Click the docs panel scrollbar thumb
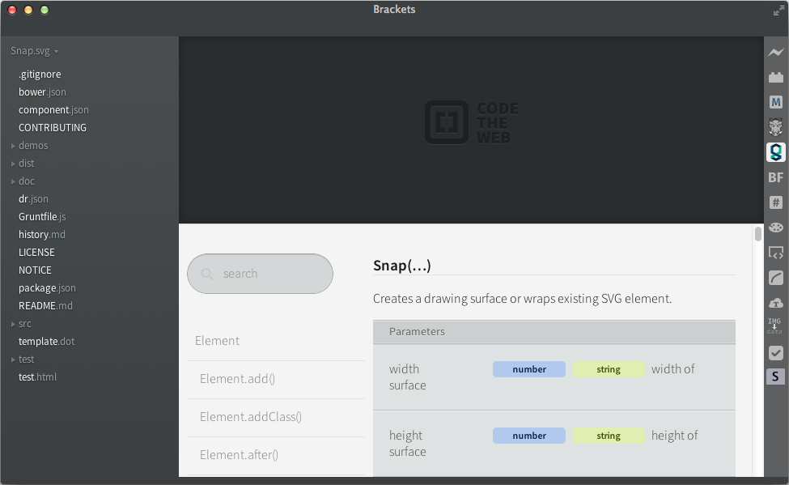This screenshot has height=485, width=789. 757,234
